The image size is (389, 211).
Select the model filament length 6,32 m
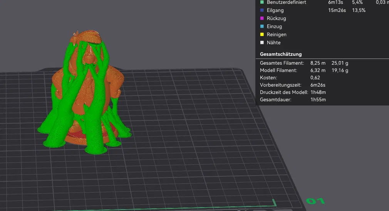pos(318,70)
